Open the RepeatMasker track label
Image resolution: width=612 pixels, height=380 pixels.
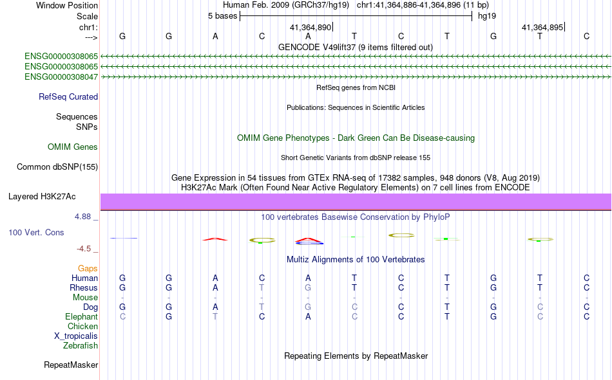tap(71, 365)
